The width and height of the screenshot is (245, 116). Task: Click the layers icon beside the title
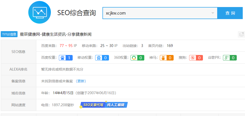[241, 34]
